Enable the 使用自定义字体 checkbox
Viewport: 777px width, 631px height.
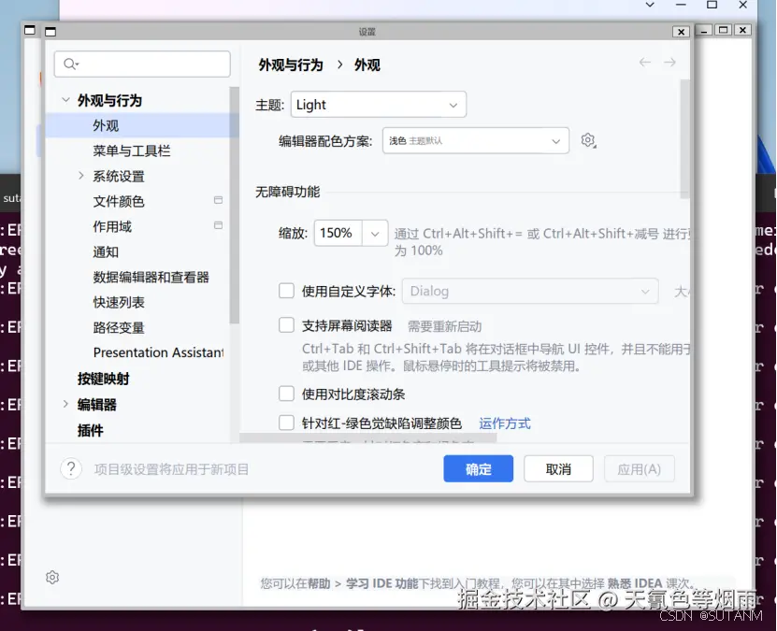point(286,291)
